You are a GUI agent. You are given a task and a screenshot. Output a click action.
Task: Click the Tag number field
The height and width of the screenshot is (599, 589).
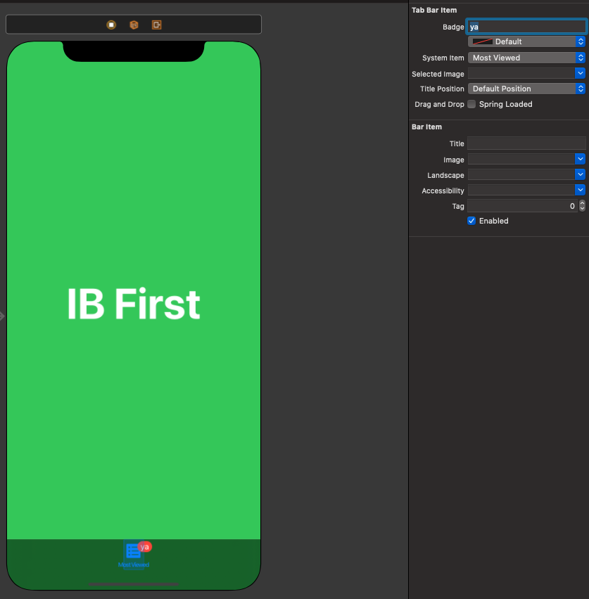click(x=521, y=206)
